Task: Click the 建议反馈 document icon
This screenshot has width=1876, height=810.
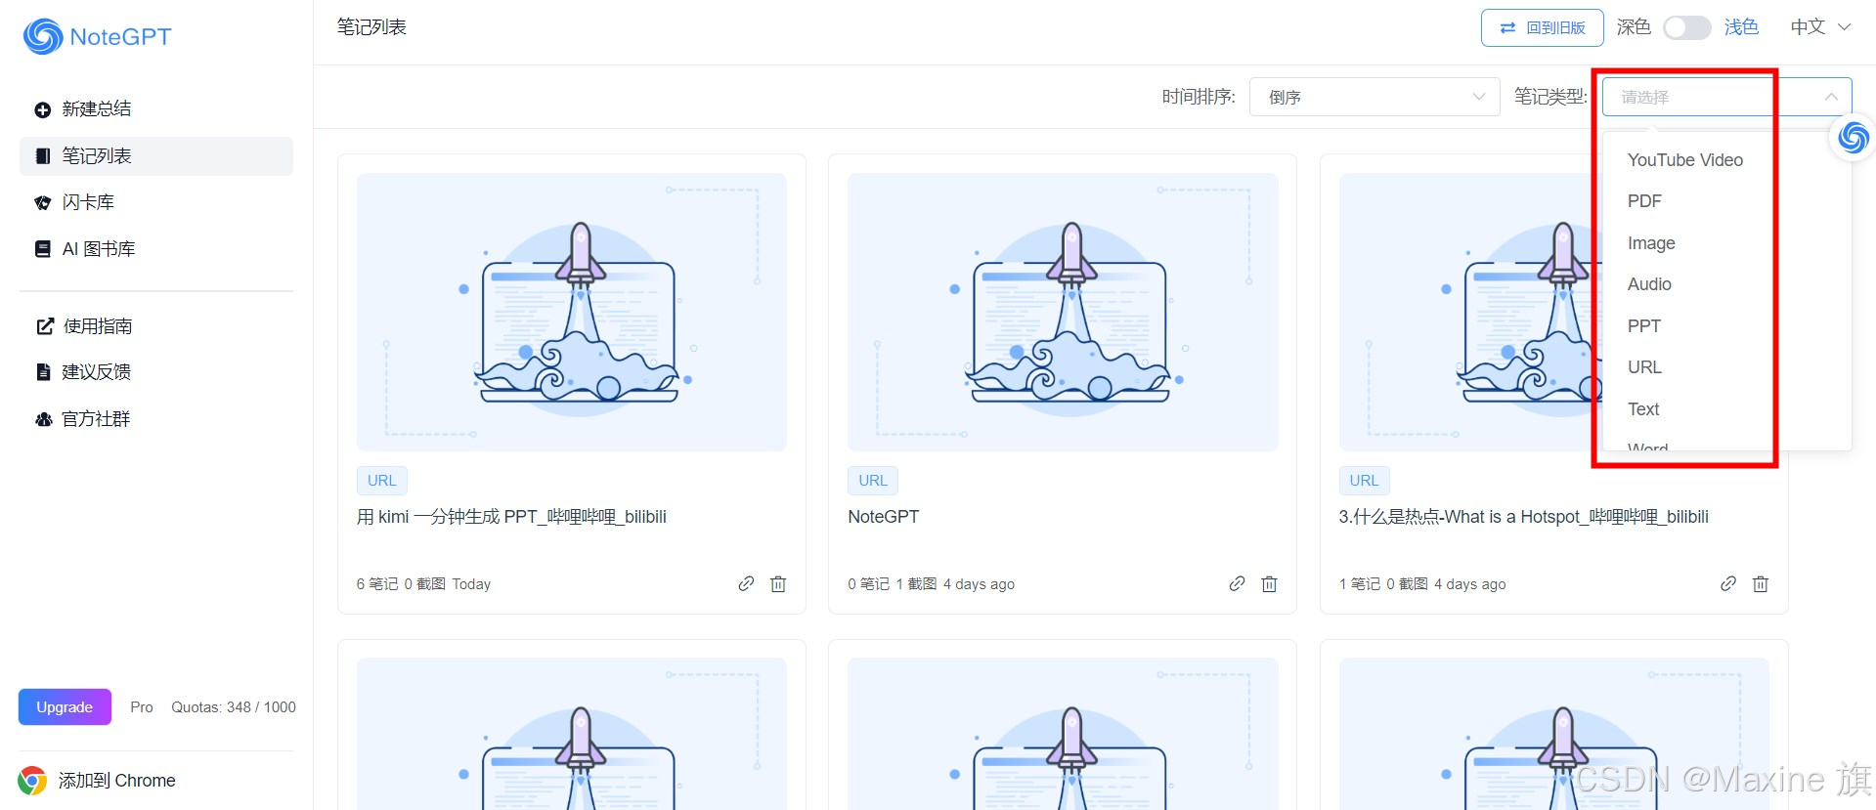Action: pyautogui.click(x=42, y=372)
